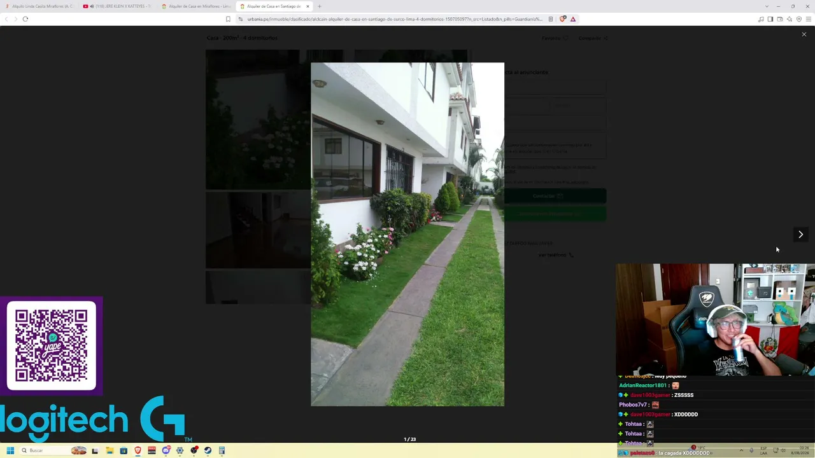Toggle reader mode in address bar

tap(551, 19)
